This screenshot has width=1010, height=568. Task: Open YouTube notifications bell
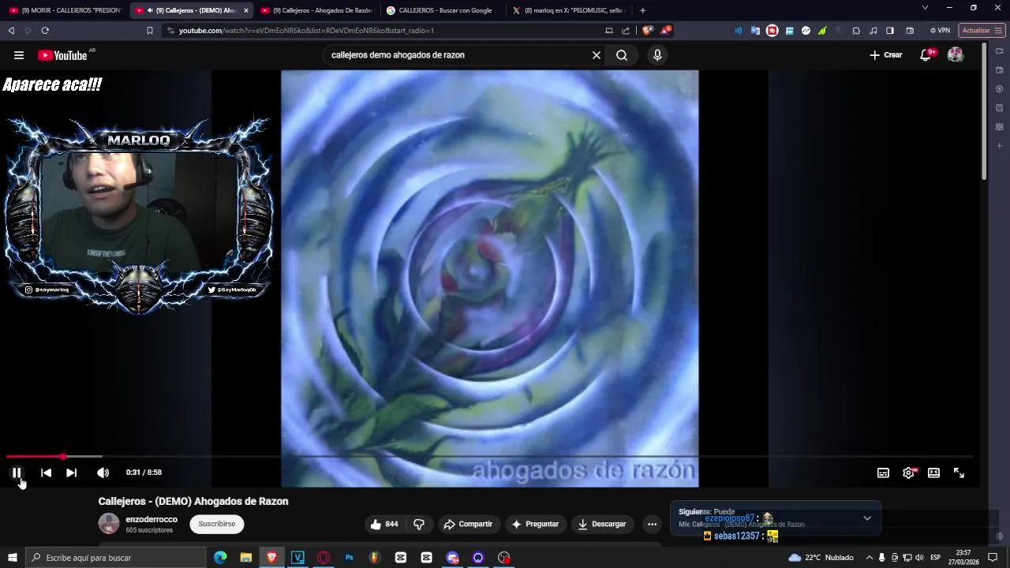[926, 55]
